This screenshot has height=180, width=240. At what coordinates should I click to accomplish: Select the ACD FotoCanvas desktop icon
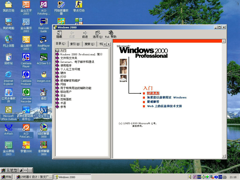click(x=26, y=131)
